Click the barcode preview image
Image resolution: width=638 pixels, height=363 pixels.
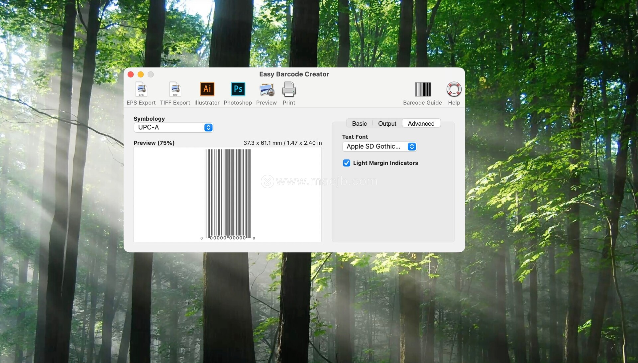pos(228,194)
